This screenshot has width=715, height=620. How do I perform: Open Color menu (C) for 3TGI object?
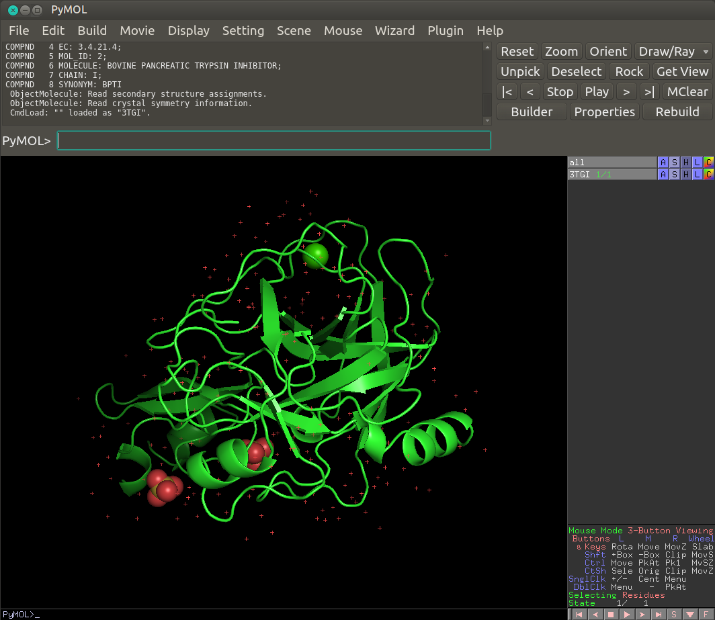[708, 174]
